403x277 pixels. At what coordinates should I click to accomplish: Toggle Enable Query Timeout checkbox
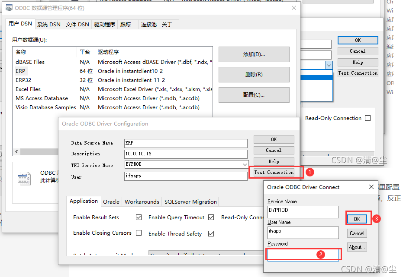(211, 217)
